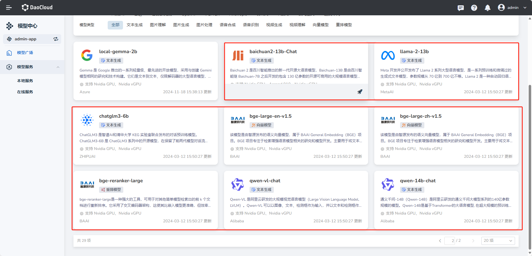This screenshot has height=256, width=532.
Task: Click the 模型服务 sidebar icon
Action: coord(9,67)
